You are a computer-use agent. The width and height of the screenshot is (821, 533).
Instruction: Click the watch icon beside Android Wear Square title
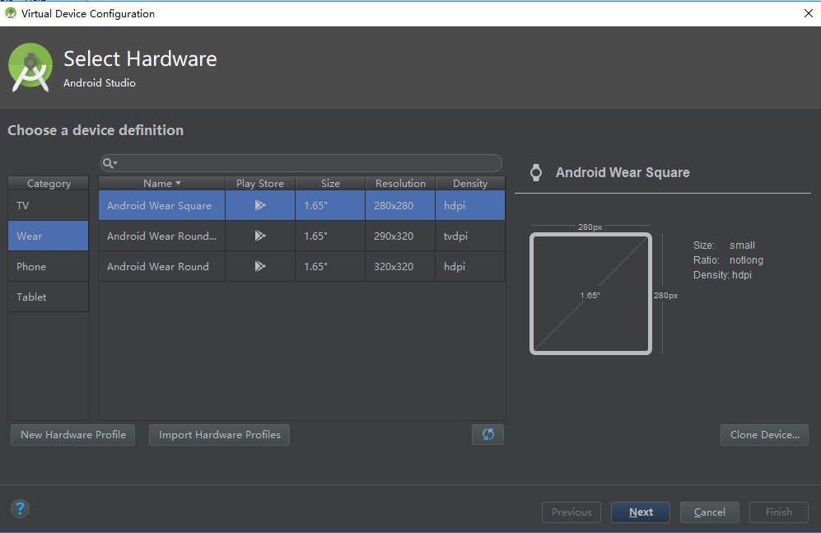[x=535, y=172]
